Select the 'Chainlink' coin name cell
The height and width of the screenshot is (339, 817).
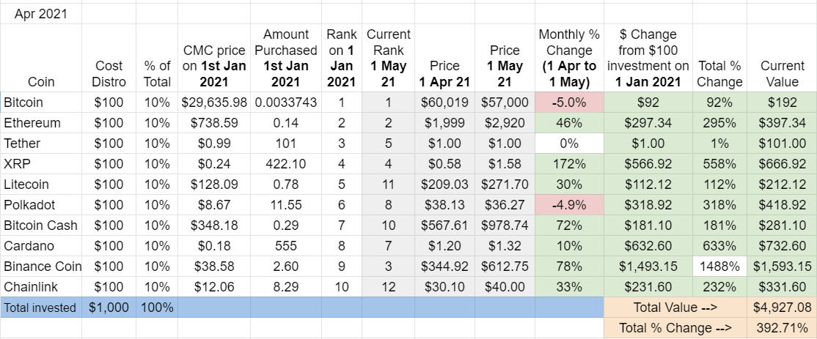41,287
